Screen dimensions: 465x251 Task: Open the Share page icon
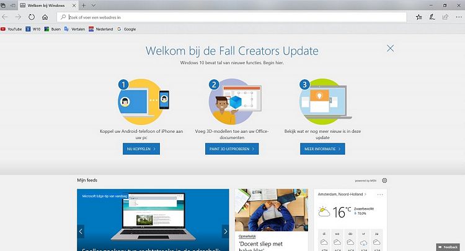point(445,17)
